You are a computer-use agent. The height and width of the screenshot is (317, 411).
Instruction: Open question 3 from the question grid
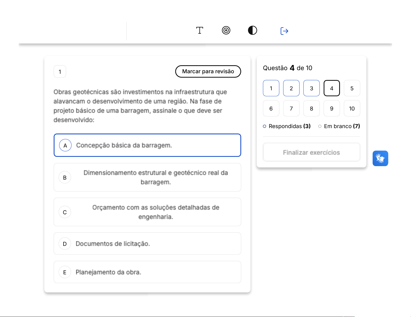311,88
